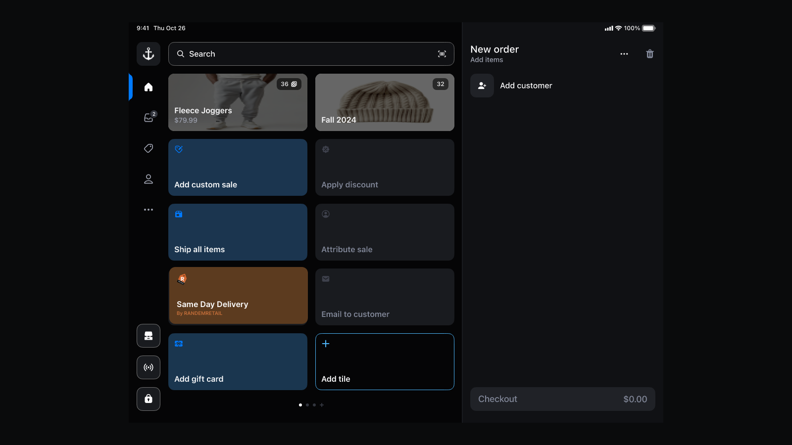The width and height of the screenshot is (792, 445).
Task: Click the $79.99 price on Fleece Joggers
Action: point(186,120)
